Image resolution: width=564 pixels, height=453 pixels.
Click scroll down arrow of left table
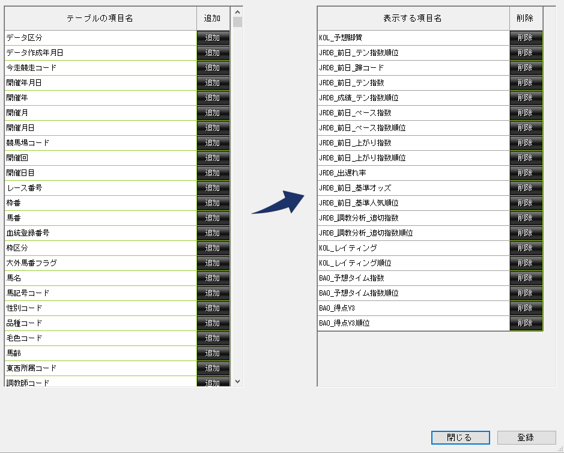[x=237, y=382]
